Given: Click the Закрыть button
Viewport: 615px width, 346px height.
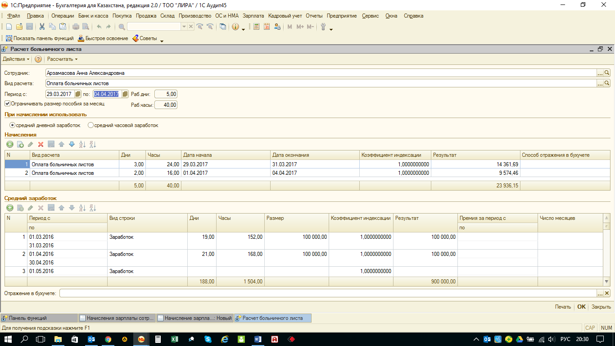Looking at the screenshot, I should point(601,307).
